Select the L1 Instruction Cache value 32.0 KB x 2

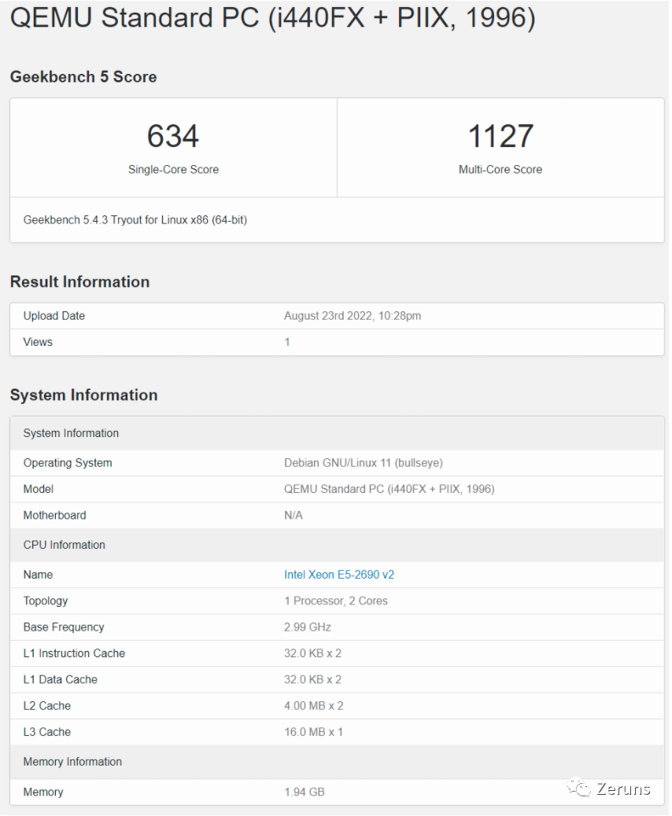coord(312,653)
